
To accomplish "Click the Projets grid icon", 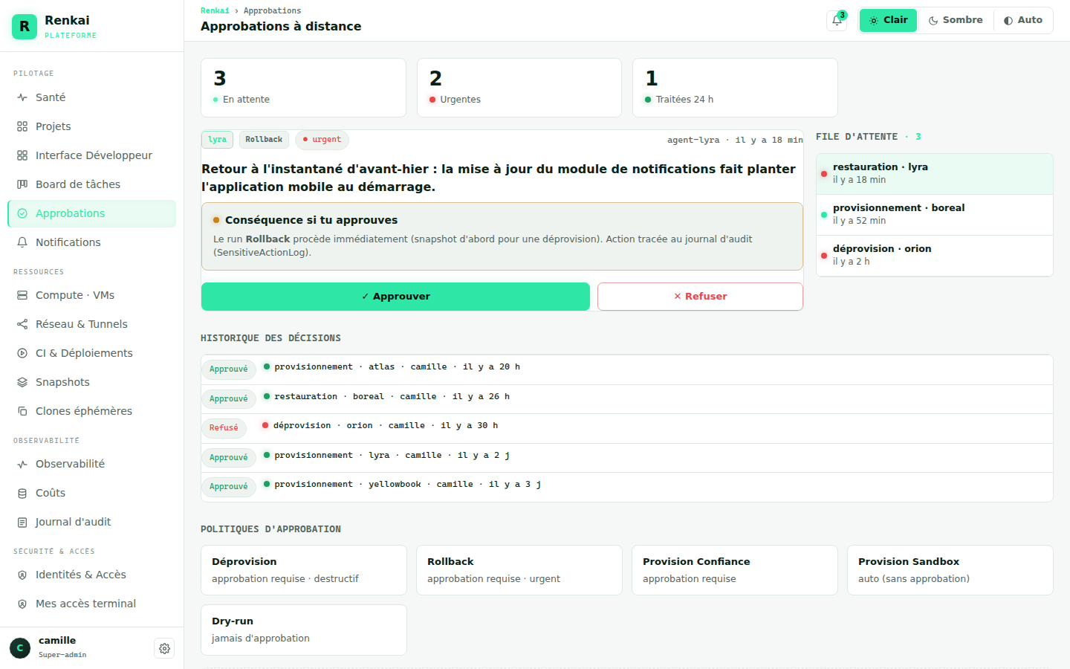I will 22,126.
